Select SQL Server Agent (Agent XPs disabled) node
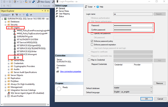Image resolution: width=168 pixels, height=107 pixels. tap(27, 93)
